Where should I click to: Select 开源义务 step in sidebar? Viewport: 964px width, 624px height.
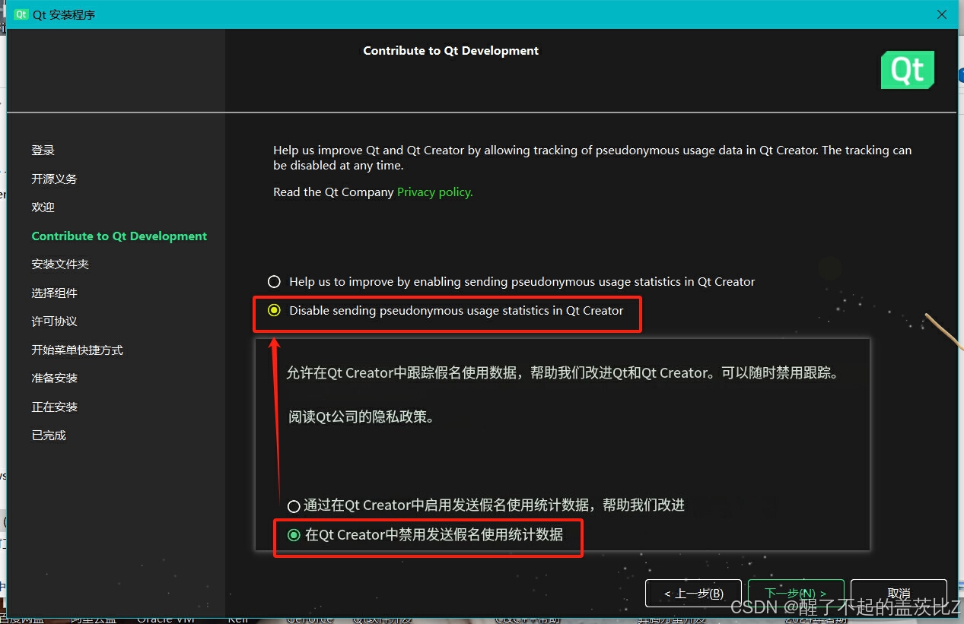click(x=54, y=179)
